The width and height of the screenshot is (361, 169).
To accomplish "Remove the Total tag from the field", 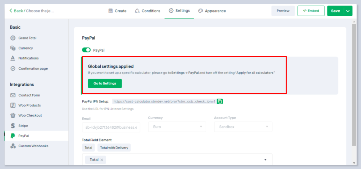I will (102, 160).
